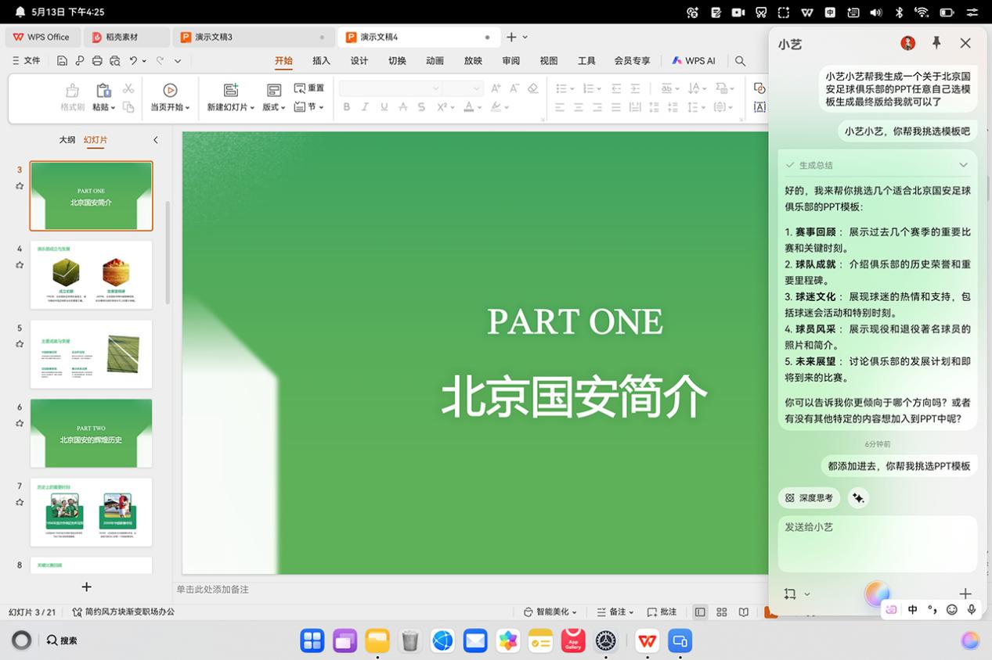The height and width of the screenshot is (660, 992).
Task: Open App Gallery icon in dock
Action: [573, 640]
